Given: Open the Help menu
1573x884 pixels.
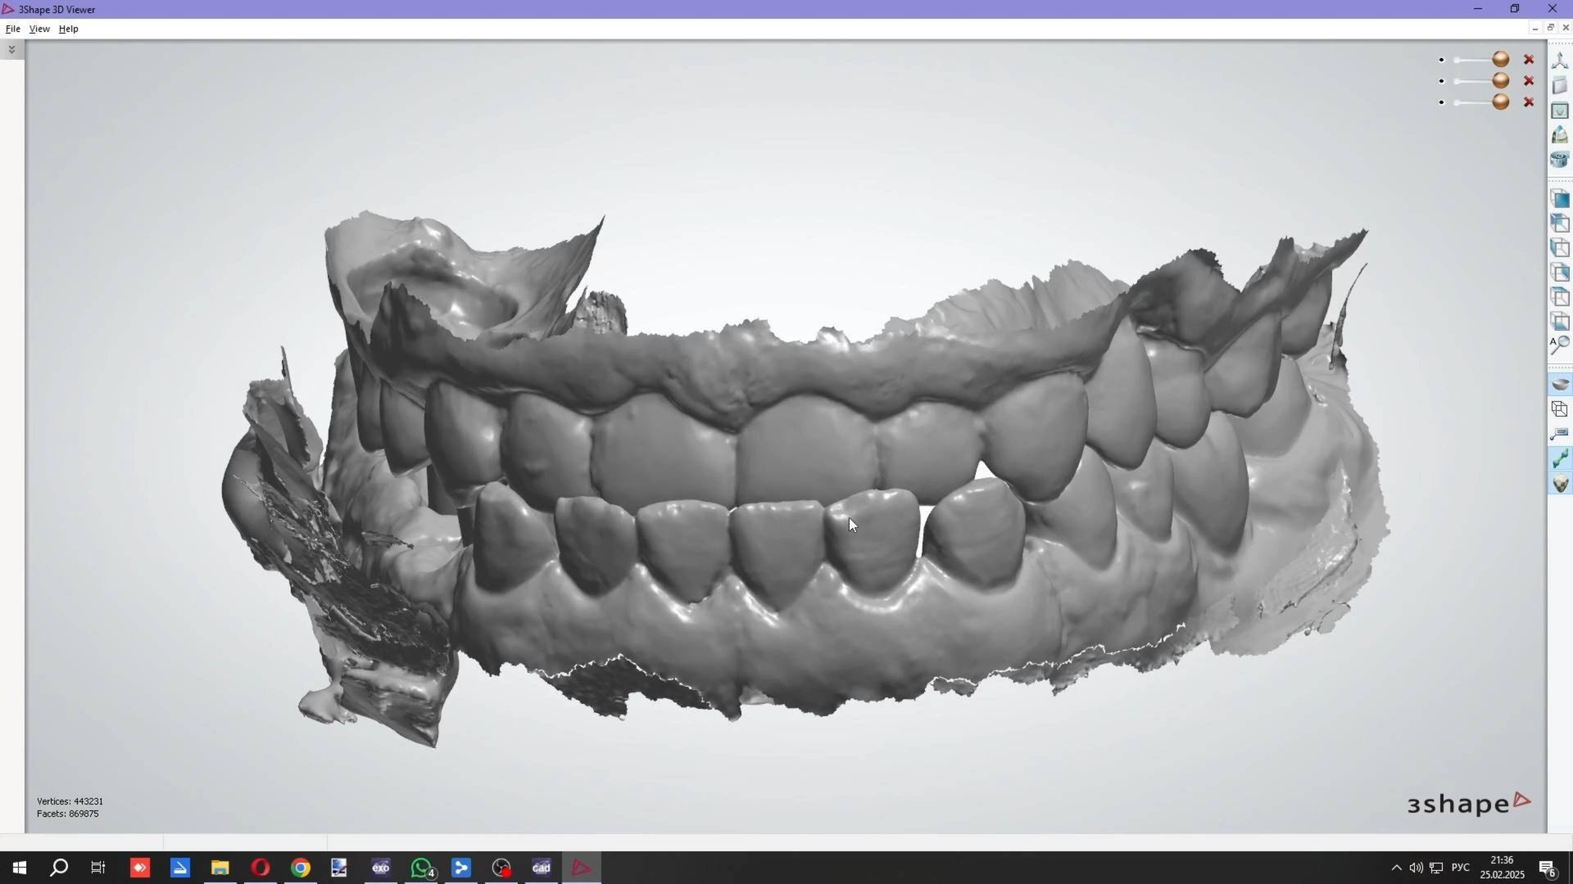Looking at the screenshot, I should click(x=69, y=29).
